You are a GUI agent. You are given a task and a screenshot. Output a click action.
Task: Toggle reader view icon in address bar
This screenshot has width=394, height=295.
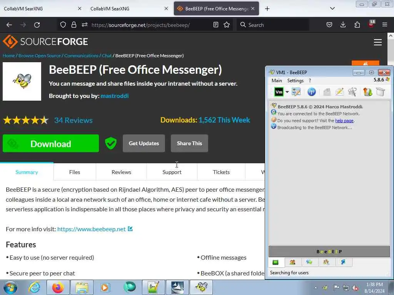coord(215,25)
